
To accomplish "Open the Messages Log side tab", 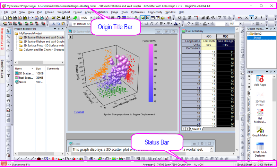I will 2,39.
